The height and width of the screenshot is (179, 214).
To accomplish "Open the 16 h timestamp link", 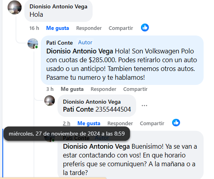I will 34,28.
